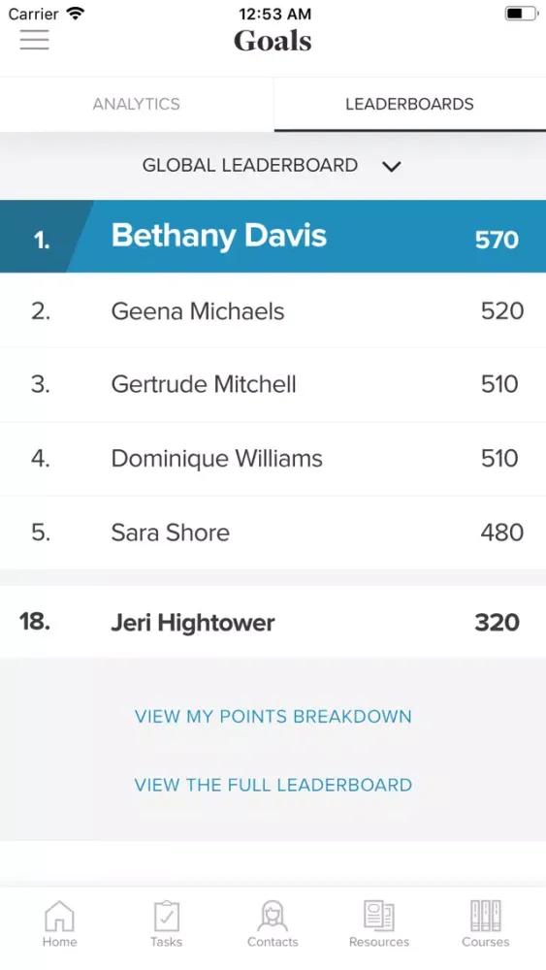Viewport: 546px width, 970px height.
Task: Tap the Home icon in bottom bar
Action: pos(60,917)
